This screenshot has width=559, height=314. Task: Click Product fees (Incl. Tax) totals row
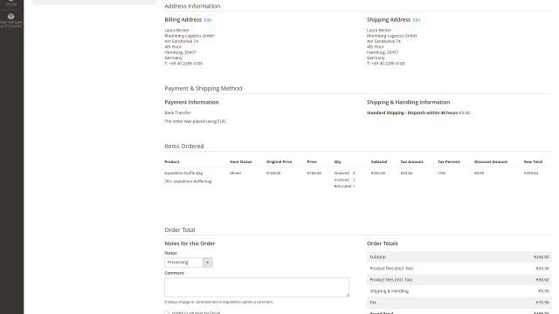(x=459, y=280)
